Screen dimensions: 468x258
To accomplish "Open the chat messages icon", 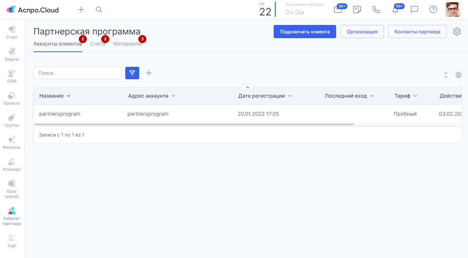I will (414, 10).
